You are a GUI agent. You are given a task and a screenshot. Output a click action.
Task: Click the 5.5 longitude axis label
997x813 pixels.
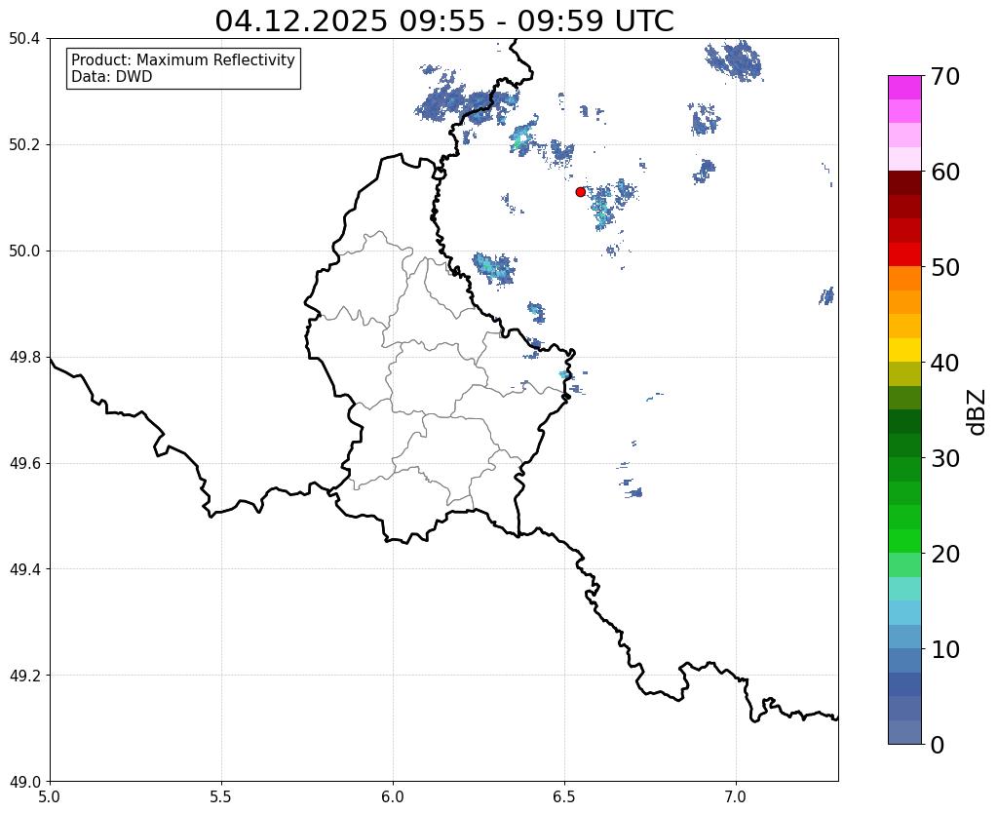[x=221, y=797]
